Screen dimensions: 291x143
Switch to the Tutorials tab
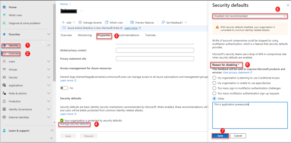click(150, 35)
